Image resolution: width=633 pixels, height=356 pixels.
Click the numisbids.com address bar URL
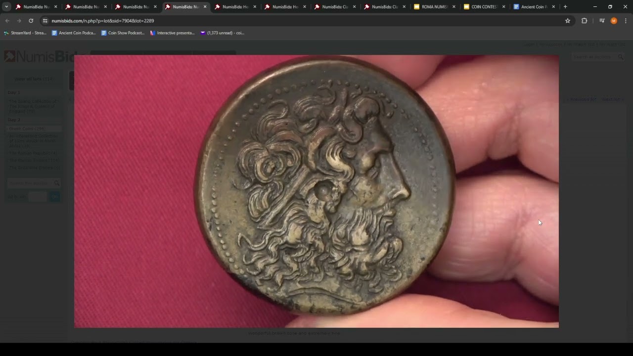pyautogui.click(x=103, y=21)
